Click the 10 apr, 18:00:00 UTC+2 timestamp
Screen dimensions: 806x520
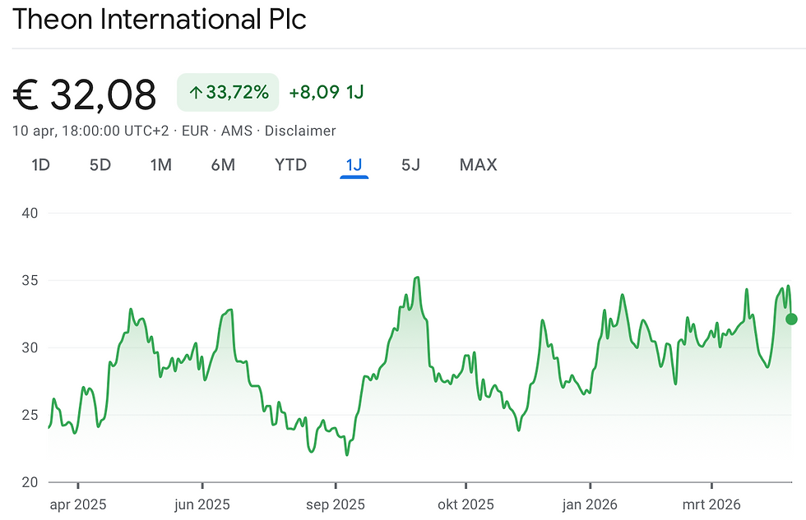click(x=90, y=131)
